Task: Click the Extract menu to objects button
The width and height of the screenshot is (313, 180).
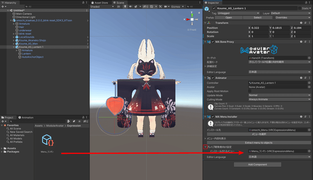Action: tap(259, 143)
